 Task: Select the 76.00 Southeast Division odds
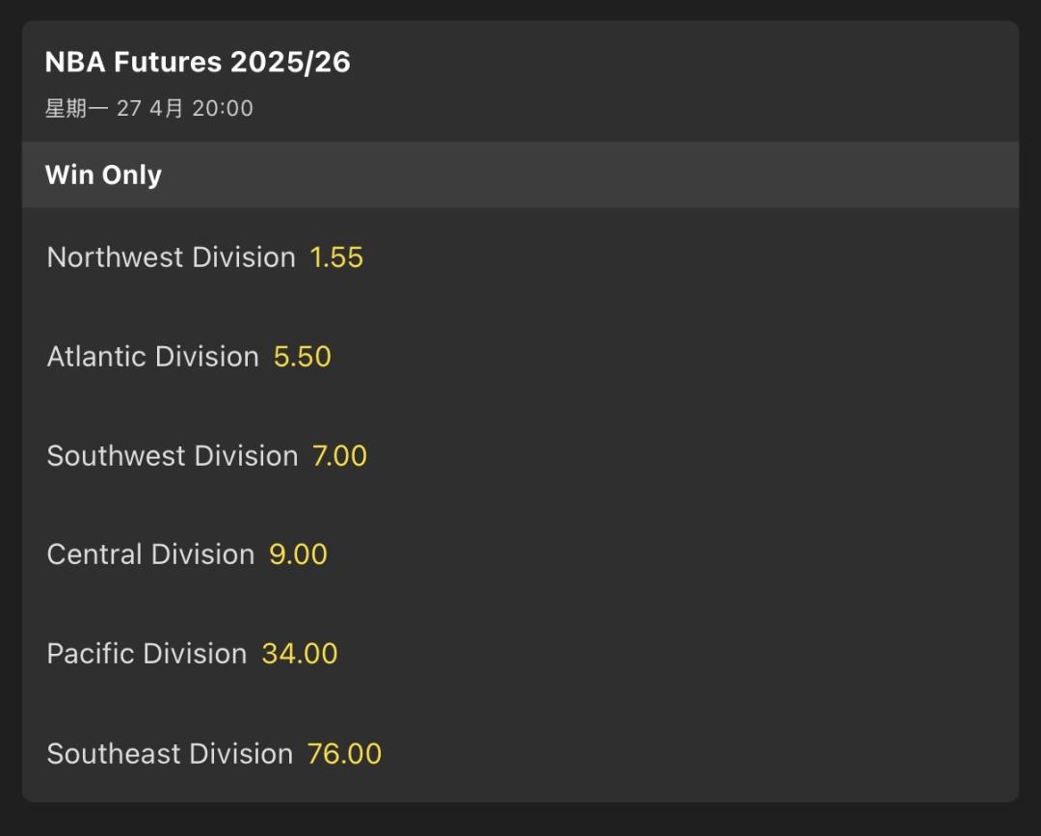coord(344,753)
